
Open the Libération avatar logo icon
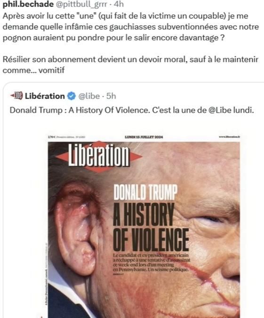(16, 96)
